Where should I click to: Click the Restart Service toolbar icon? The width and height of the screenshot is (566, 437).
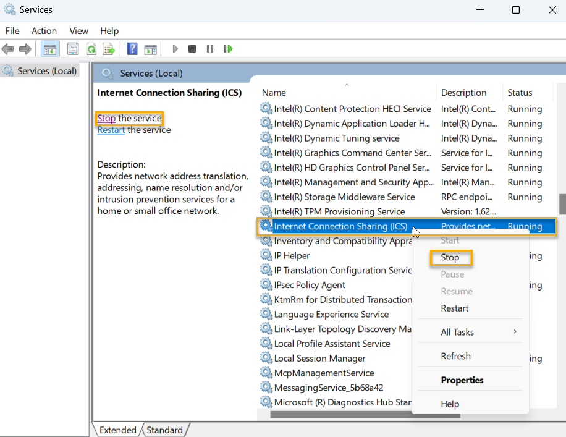[228, 49]
